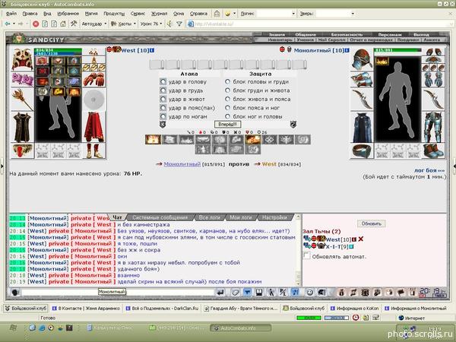
Task: Click West's red gloves slot
Action: pyautogui.click(x=94, y=79)
